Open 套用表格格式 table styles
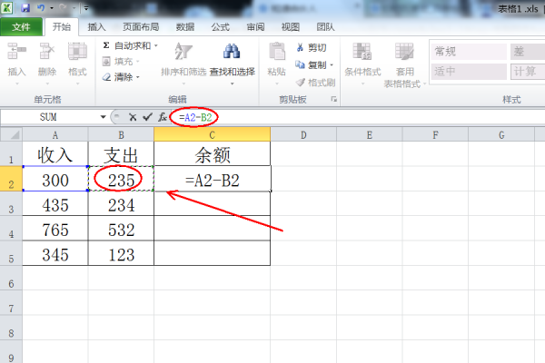545x363 pixels. pos(404,64)
